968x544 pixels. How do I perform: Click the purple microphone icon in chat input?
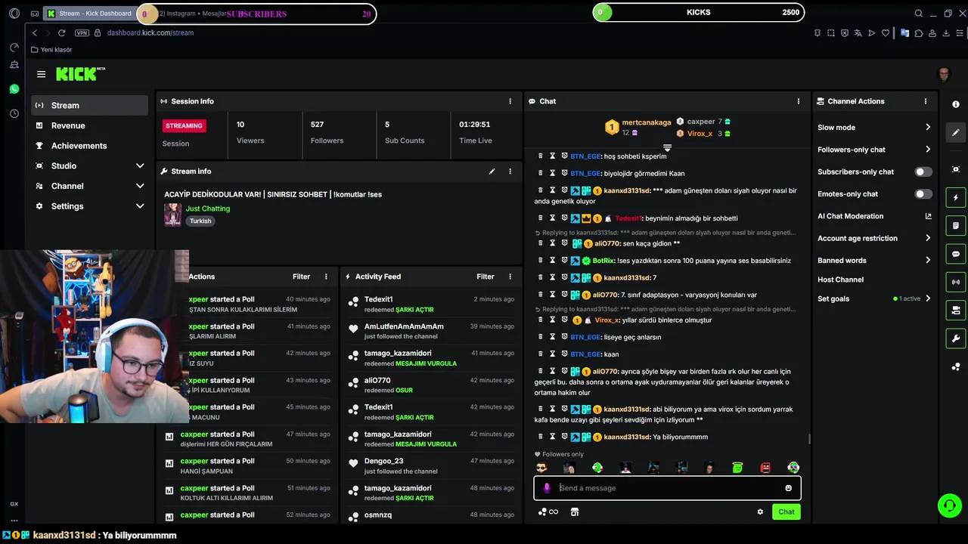[547, 488]
